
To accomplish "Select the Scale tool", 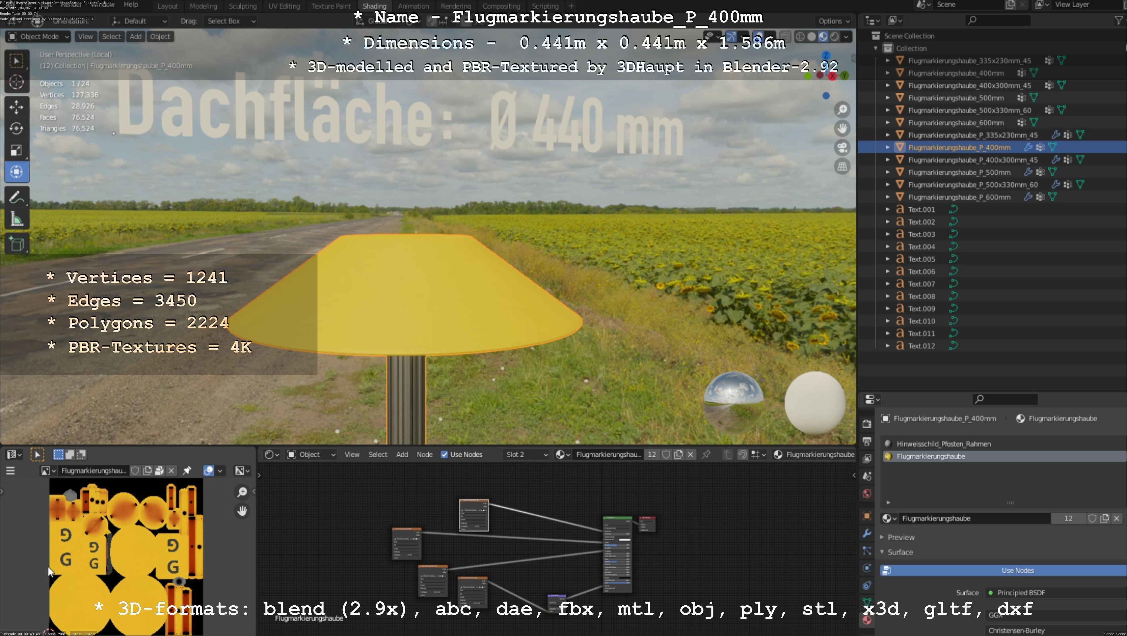I will coord(16,150).
